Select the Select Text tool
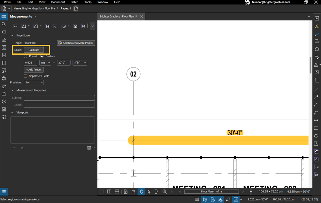Screen dimensions: 321x203 (x=157, y=191)
